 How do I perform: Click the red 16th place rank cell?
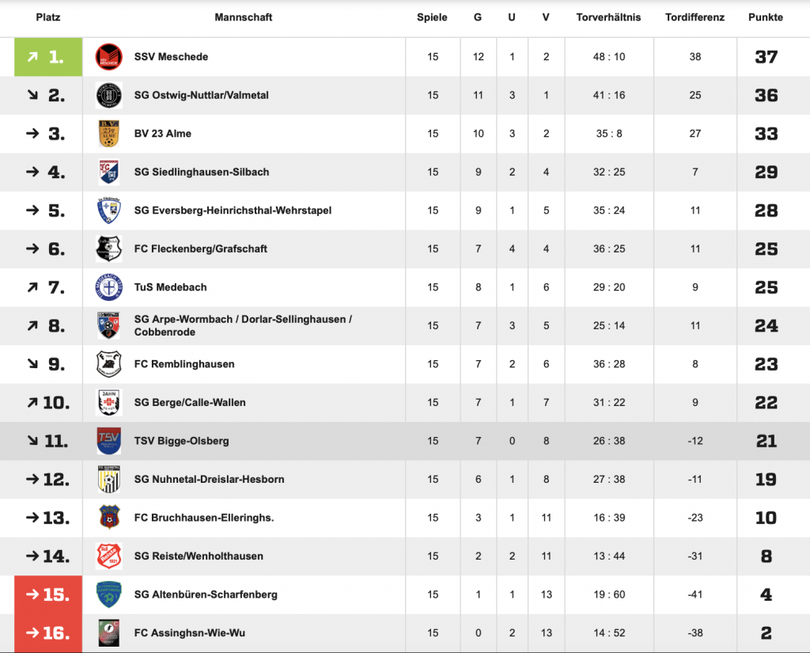[x=48, y=633]
